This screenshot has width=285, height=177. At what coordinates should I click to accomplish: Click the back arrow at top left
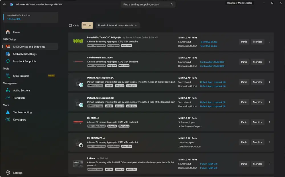pos(4,4)
